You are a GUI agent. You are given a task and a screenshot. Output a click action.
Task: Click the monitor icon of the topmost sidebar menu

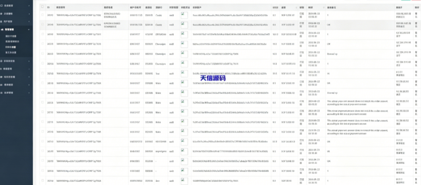pos(1,5)
